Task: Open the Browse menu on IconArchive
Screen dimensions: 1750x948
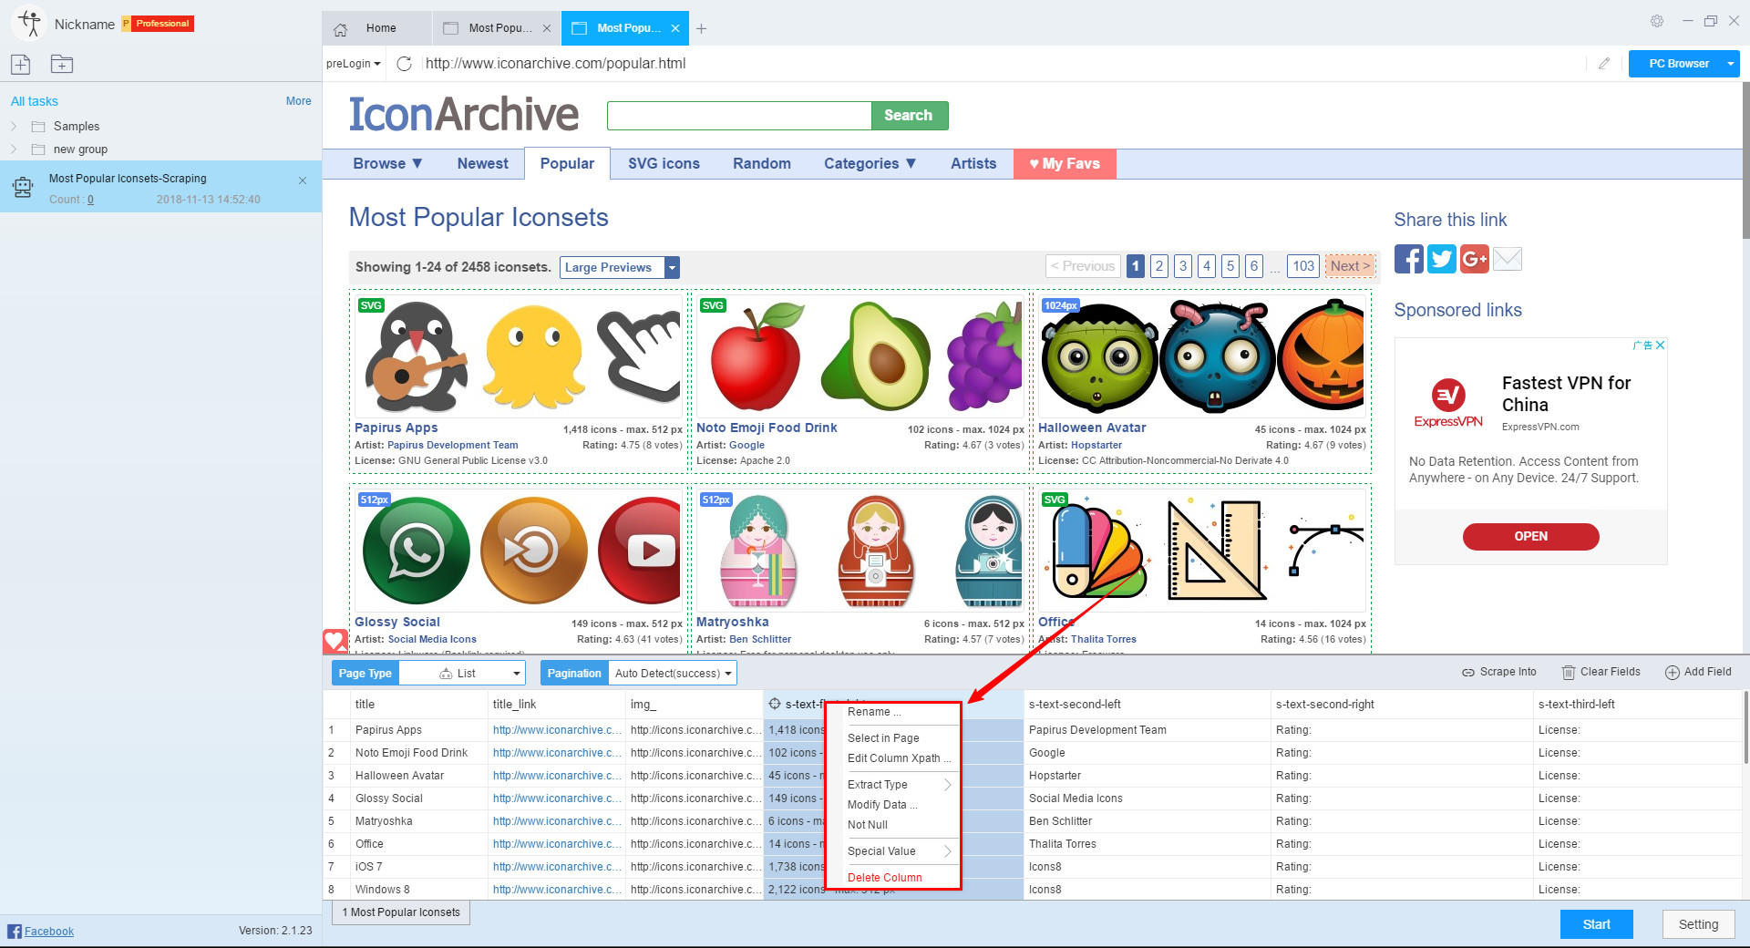Action: click(387, 163)
